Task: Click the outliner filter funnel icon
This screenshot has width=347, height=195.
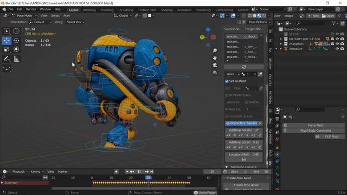Action: 333,23
